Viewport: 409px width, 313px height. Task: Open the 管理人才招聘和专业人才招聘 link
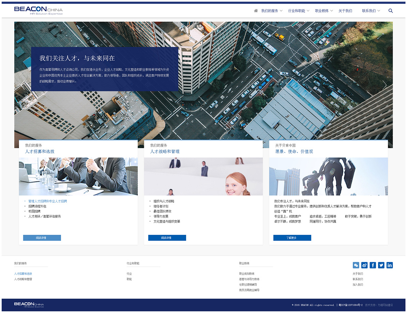point(47,201)
